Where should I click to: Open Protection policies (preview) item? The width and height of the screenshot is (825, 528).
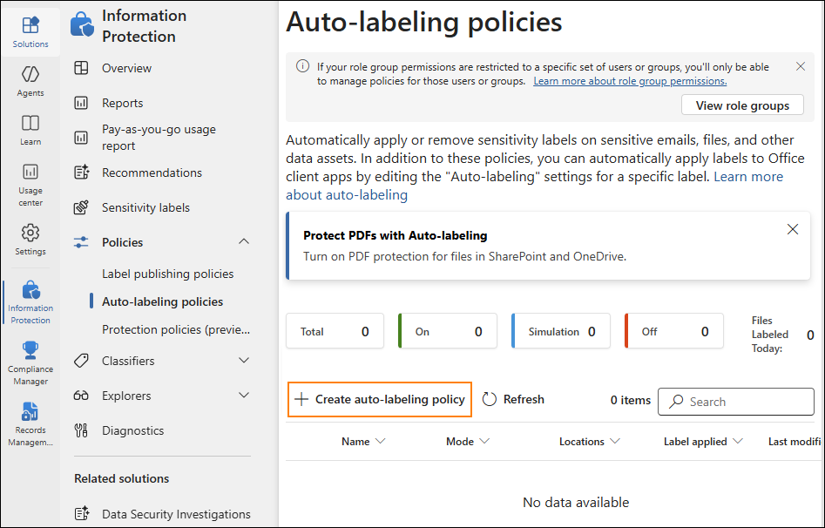(x=176, y=329)
